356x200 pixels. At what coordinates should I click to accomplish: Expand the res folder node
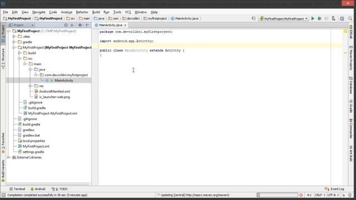coord(30,86)
